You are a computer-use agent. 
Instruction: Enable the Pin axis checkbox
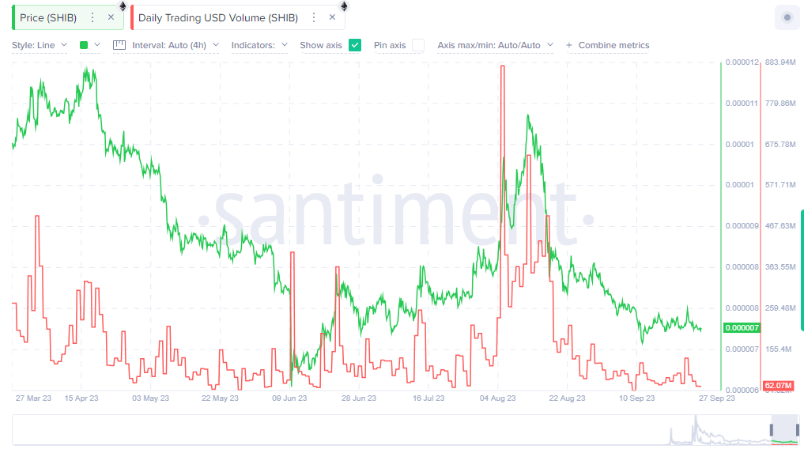click(417, 45)
